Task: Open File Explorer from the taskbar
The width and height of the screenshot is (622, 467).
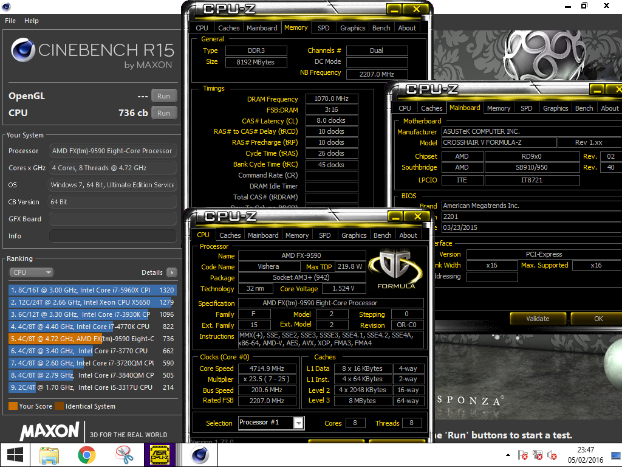Action: (49, 455)
